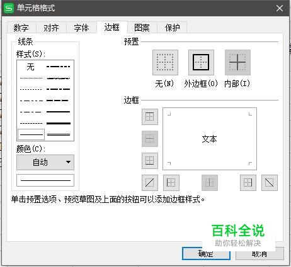Image resolution: width=291 pixels, height=267 pixels.
Task: Select the thin solid line style
Action: click(x=31, y=134)
